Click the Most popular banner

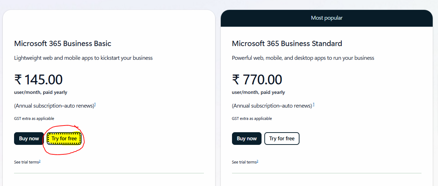pos(327,18)
